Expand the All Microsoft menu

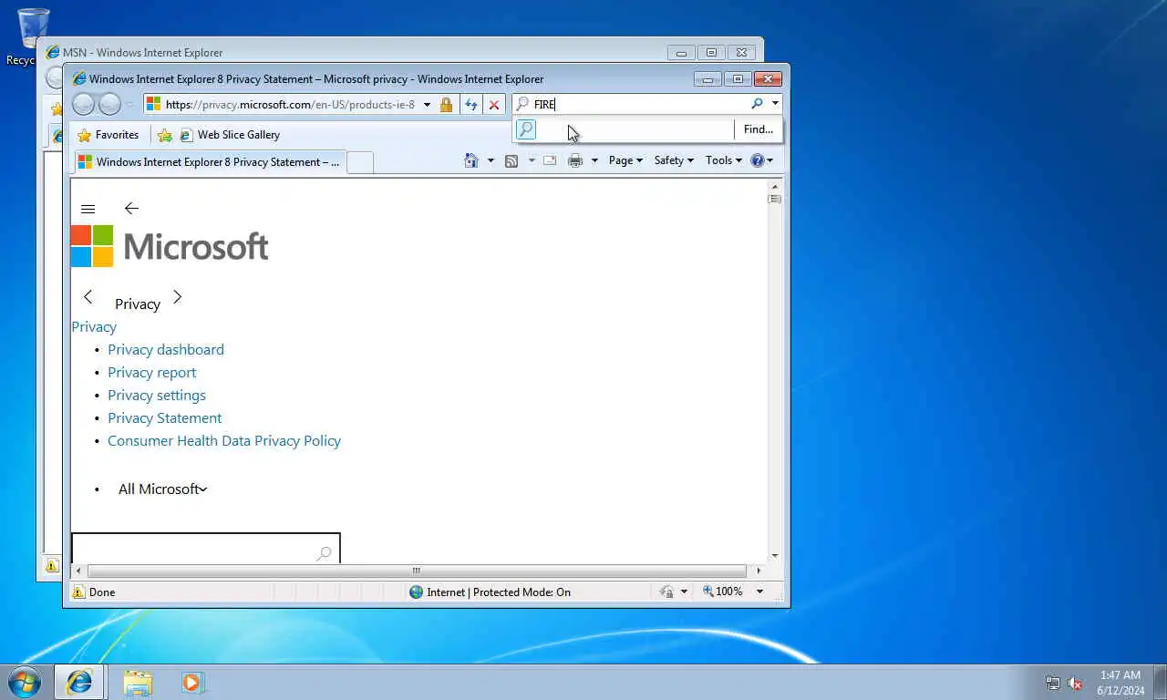pos(163,489)
